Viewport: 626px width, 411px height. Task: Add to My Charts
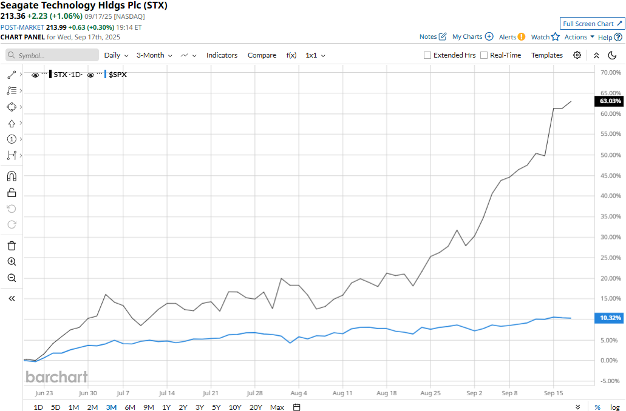click(473, 37)
